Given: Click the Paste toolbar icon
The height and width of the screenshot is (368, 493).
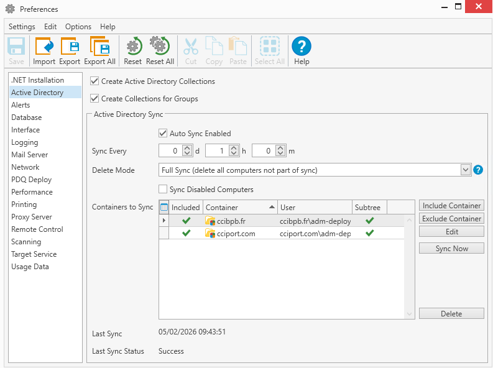Looking at the screenshot, I should tap(237, 46).
